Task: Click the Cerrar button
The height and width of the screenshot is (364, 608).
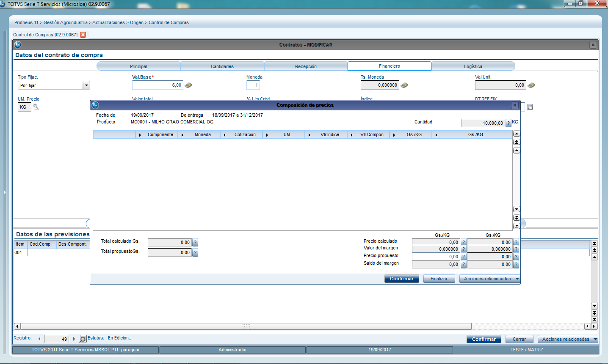Action: pos(520,339)
